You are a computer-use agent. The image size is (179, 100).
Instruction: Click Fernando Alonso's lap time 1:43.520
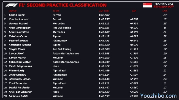pos(104,45)
